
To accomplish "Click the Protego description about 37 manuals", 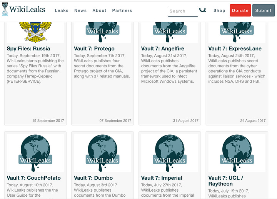I will (x=102, y=66).
